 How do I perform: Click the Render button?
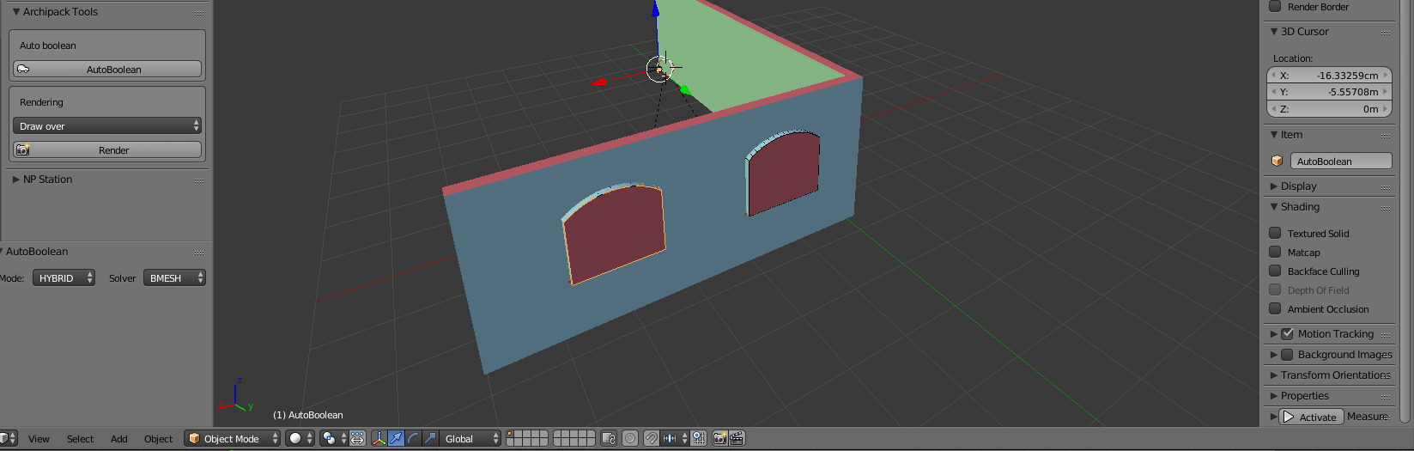click(107, 149)
